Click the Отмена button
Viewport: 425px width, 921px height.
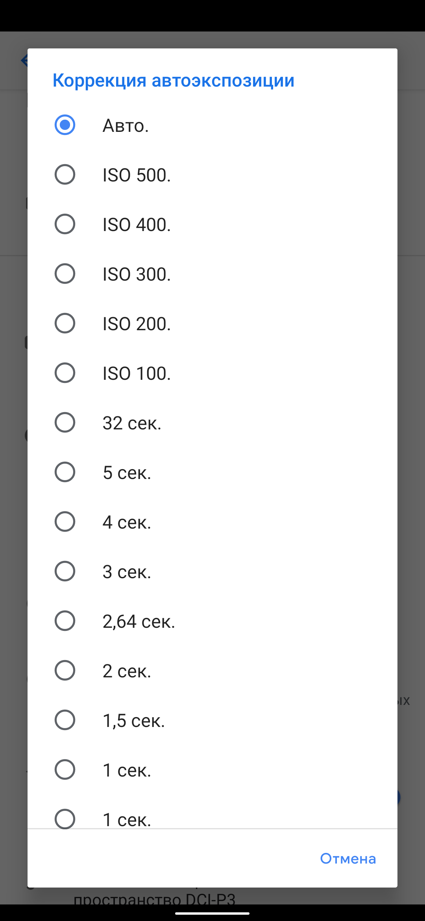(x=348, y=858)
